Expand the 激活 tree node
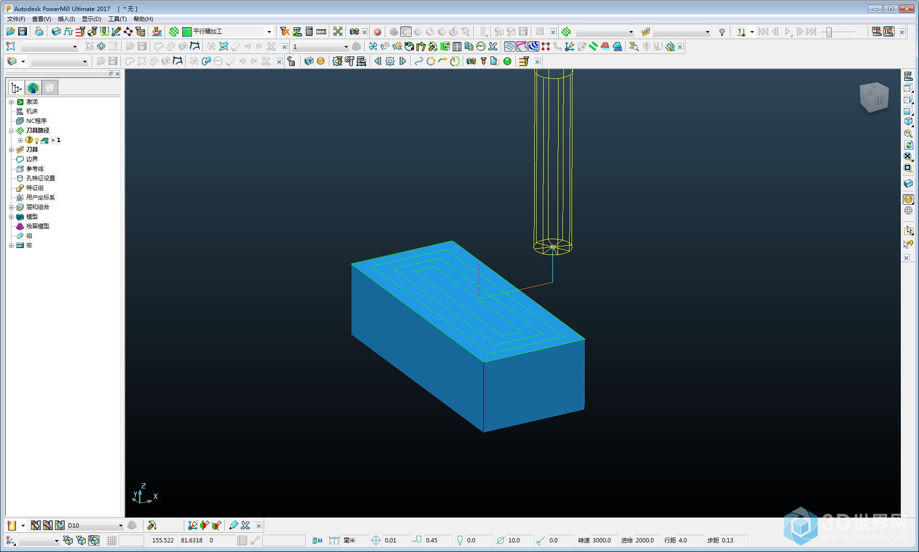Viewport: 919px width, 552px height. [x=11, y=102]
